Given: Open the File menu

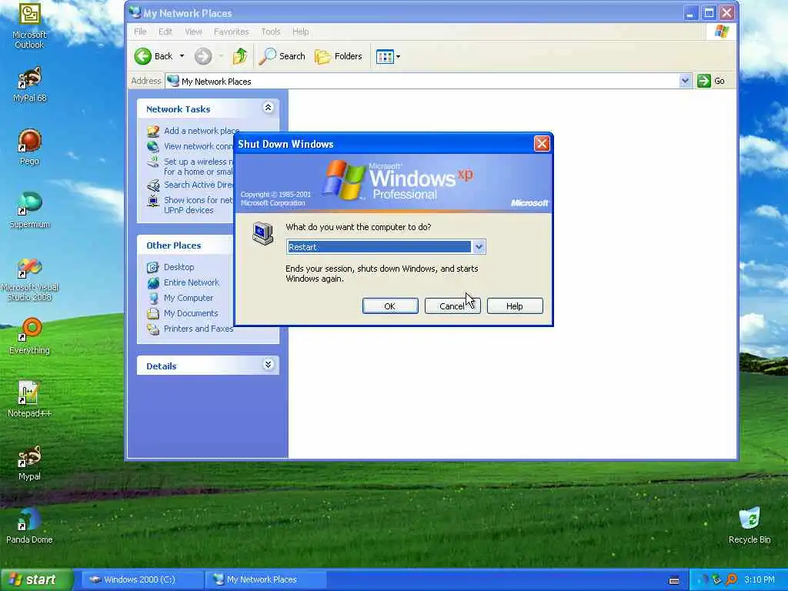Looking at the screenshot, I should point(140,32).
